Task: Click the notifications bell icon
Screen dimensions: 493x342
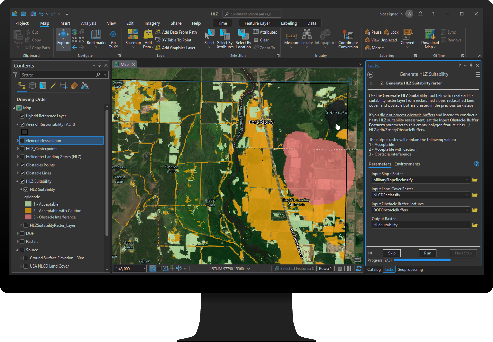Action: [x=420, y=14]
